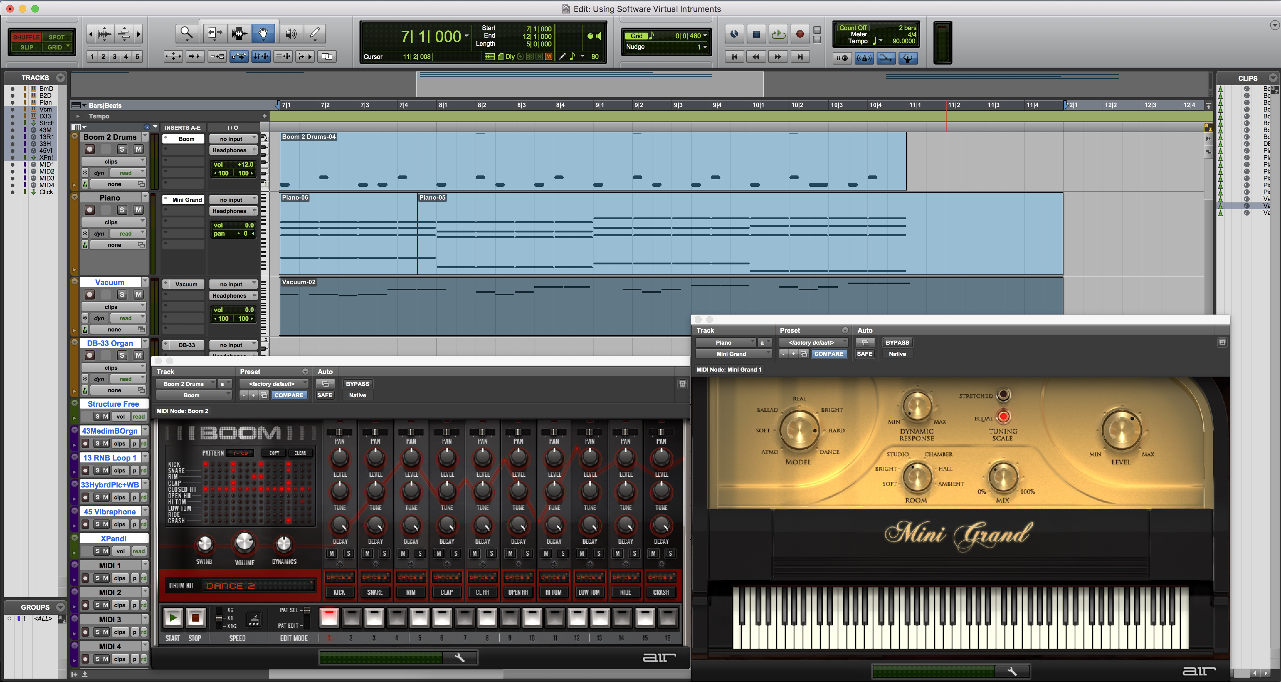Select memory location button 3
1281x683 pixels.
coord(114,56)
